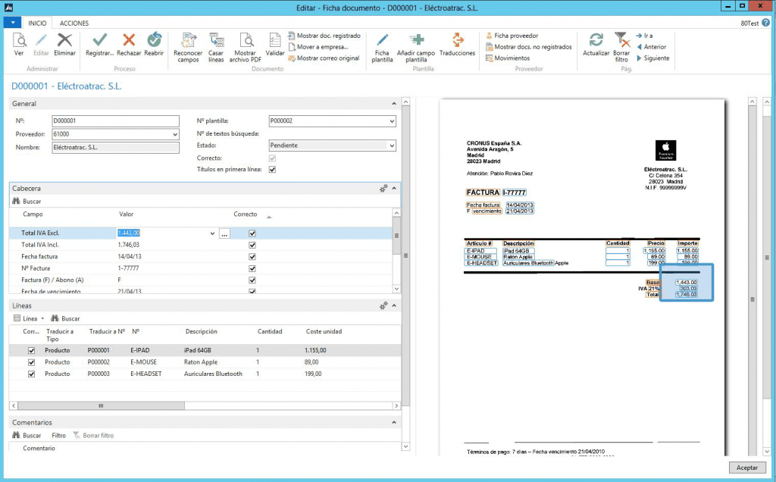
Task: Click the Ver magnifier icon
Action: [x=19, y=40]
